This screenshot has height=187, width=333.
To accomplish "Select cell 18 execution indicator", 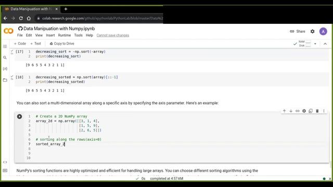I will click(19, 77).
